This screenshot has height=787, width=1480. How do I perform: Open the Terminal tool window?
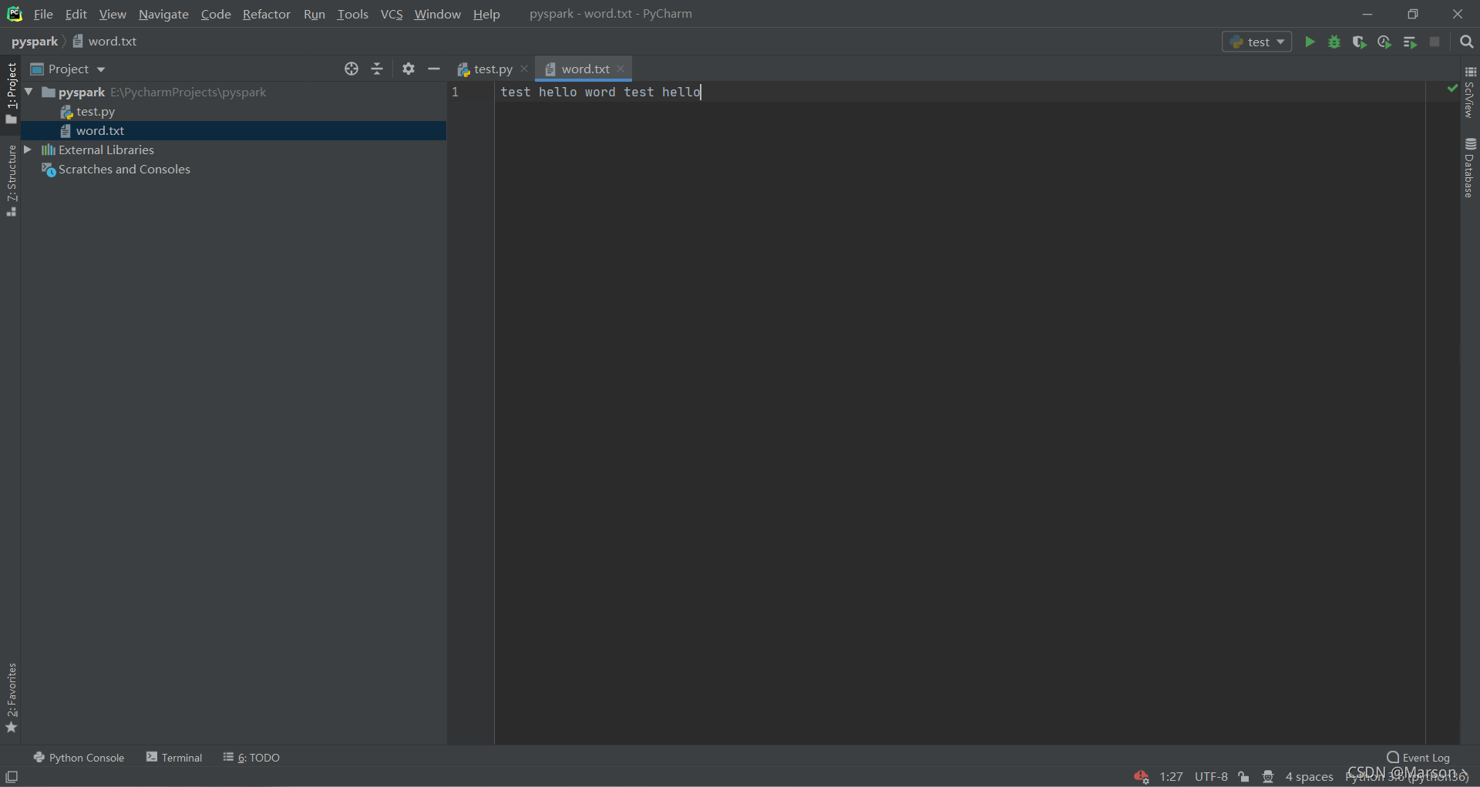(174, 758)
